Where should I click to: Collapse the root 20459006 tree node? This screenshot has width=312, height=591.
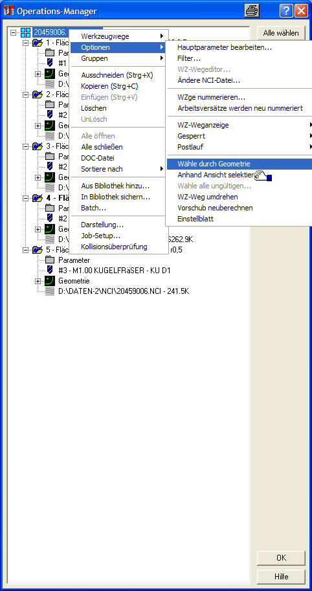[14, 32]
